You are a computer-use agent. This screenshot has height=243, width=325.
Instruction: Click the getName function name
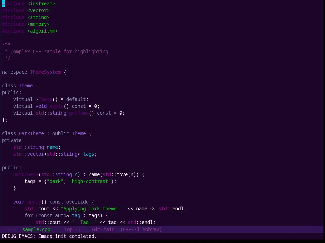tap(79, 113)
